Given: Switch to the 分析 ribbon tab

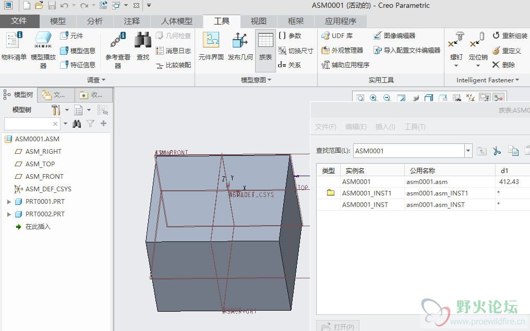Looking at the screenshot, I should pos(94,21).
